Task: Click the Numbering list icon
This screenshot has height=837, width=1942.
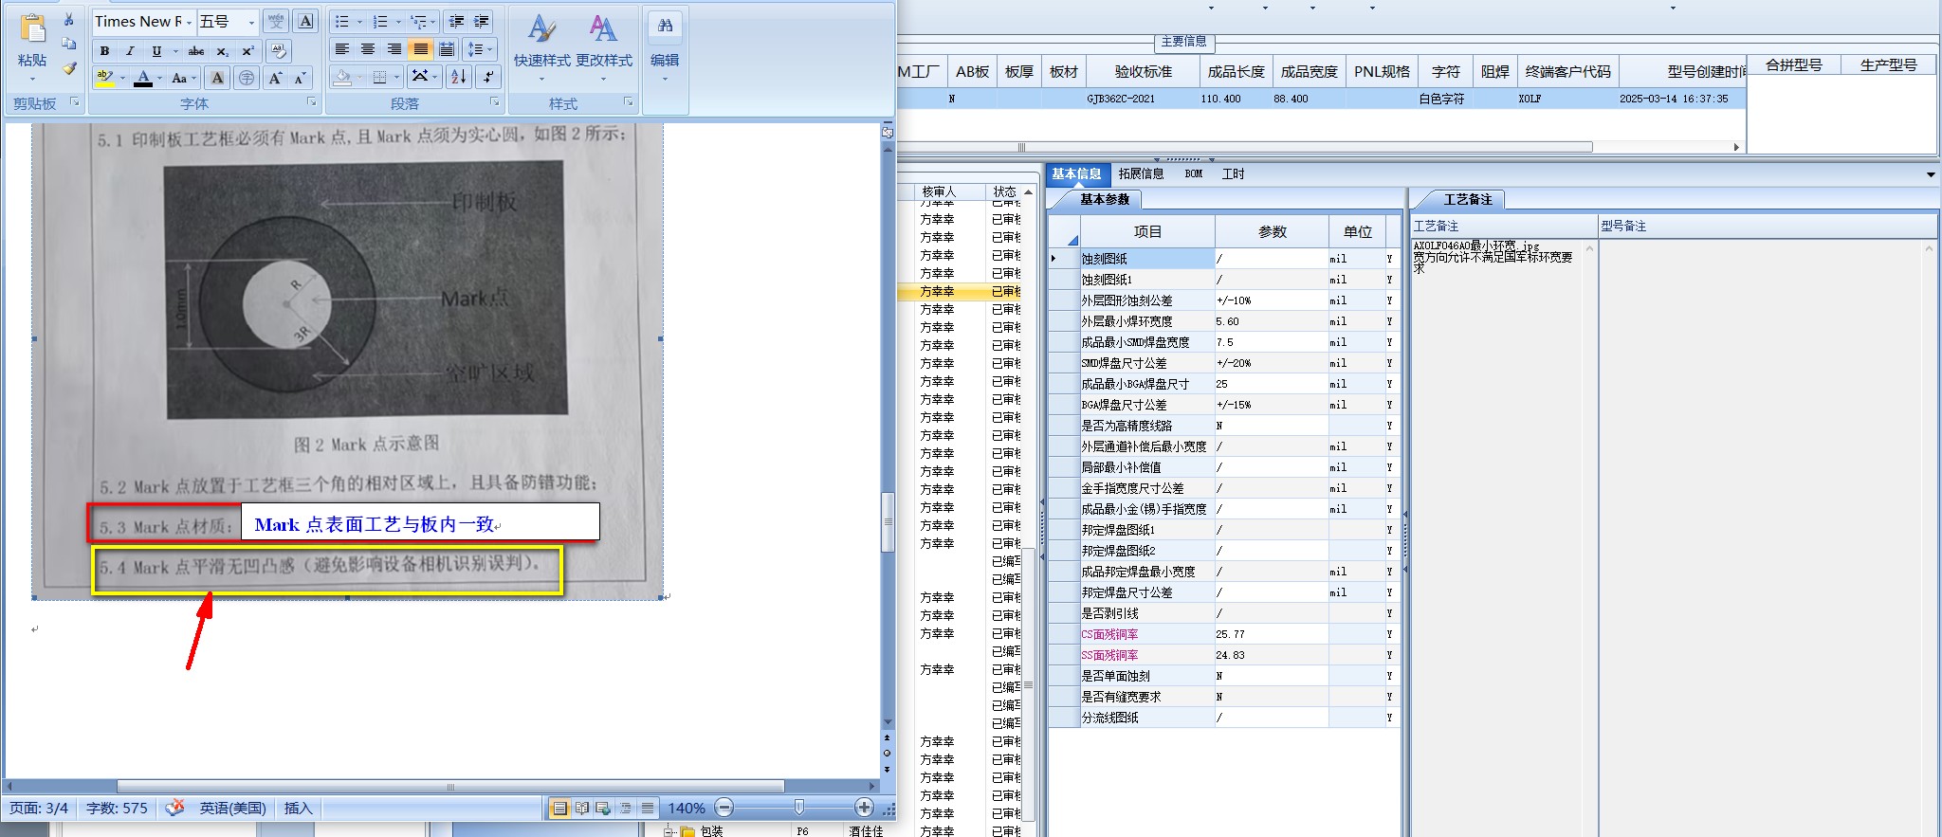Action: (x=380, y=21)
